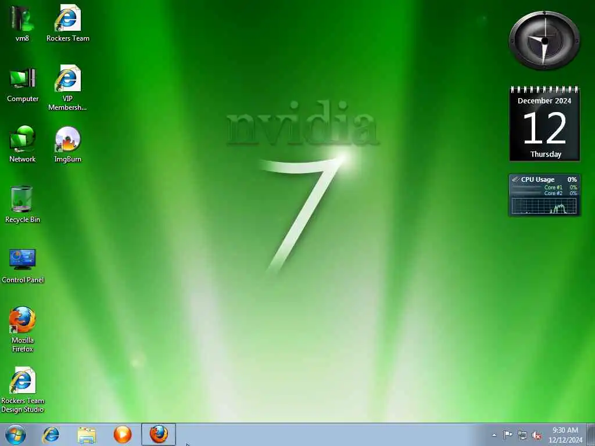
Task: Click the analog clock gadget
Action: [544, 41]
